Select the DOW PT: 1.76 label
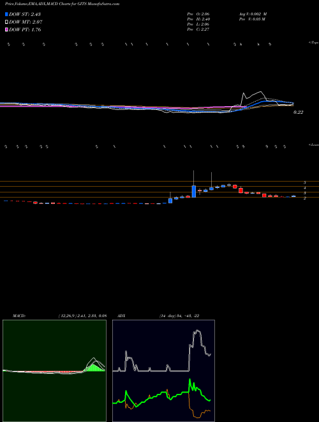Image resolution: width=319 pixels, height=422 pixels. tap(25, 29)
